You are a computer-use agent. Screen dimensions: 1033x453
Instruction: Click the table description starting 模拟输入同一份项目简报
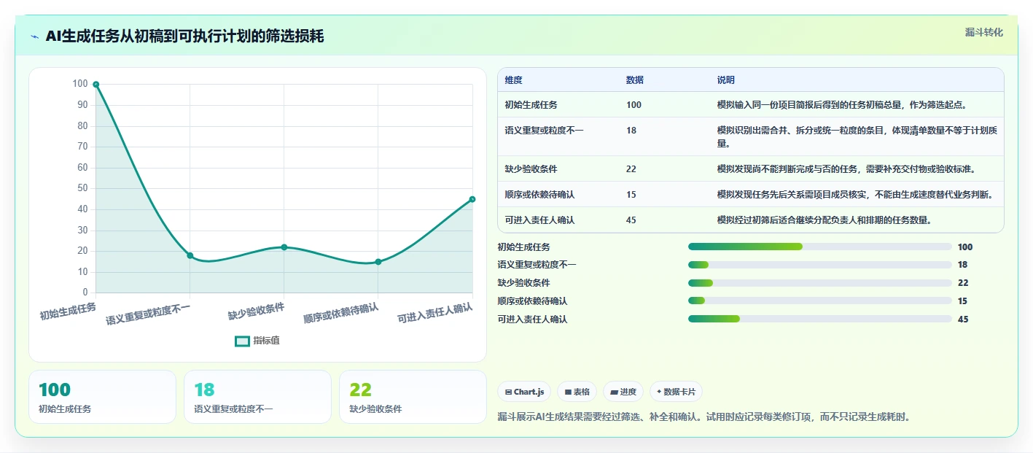tap(842, 105)
